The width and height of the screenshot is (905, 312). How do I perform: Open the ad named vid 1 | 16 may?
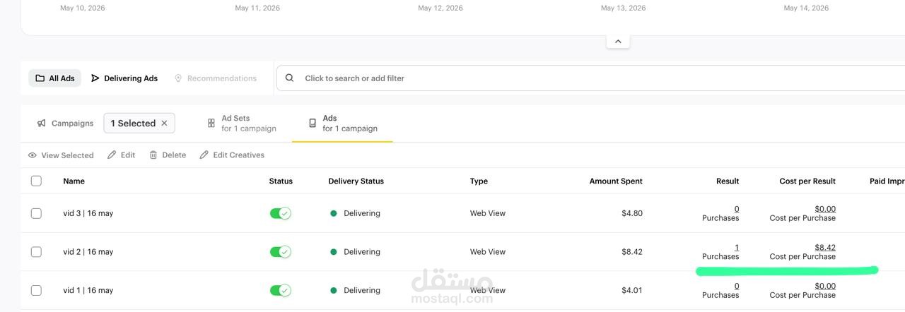click(88, 291)
